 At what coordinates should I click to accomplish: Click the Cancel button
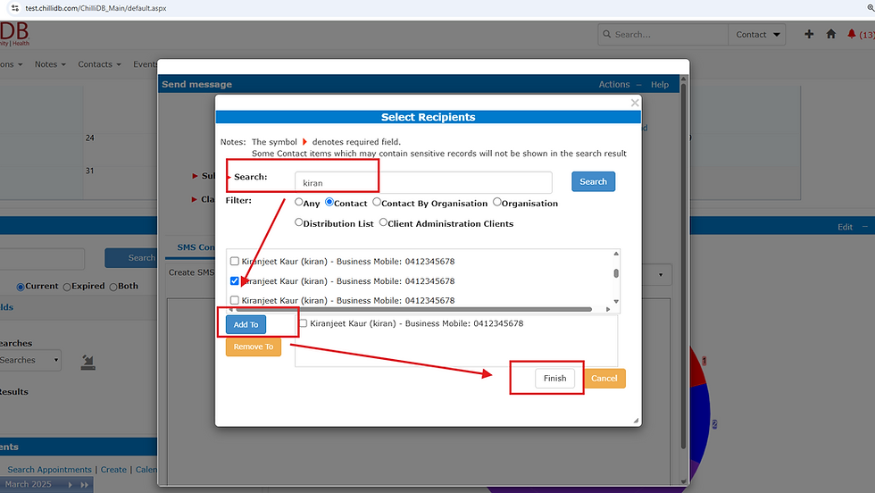pyautogui.click(x=604, y=378)
